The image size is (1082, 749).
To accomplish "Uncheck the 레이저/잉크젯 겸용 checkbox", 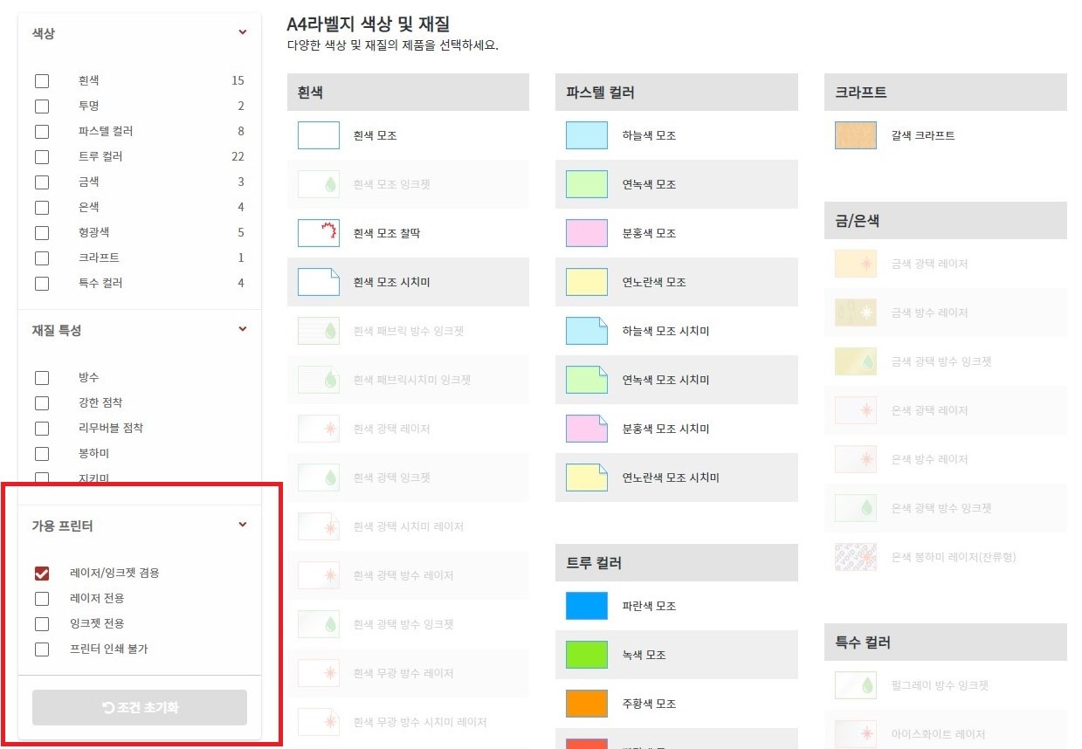I will point(42,574).
